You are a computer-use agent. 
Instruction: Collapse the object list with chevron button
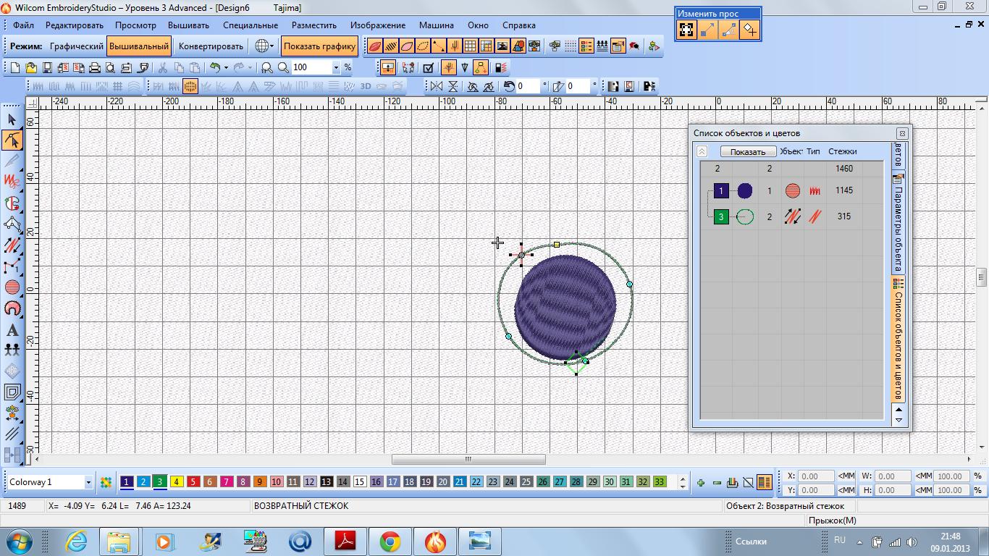tap(702, 151)
